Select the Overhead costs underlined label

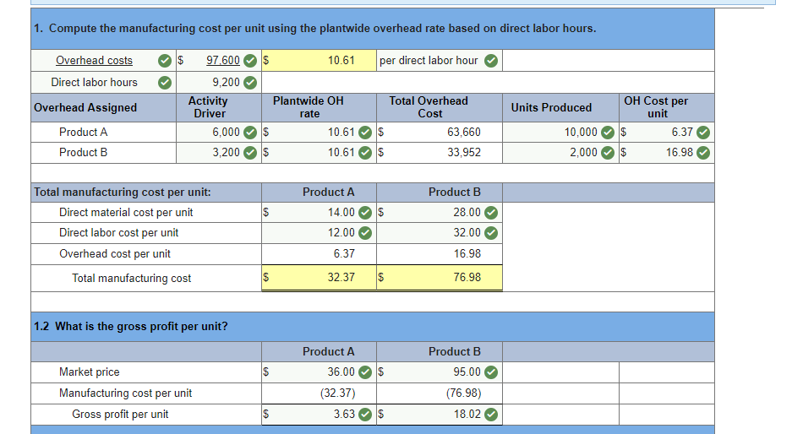coord(94,61)
